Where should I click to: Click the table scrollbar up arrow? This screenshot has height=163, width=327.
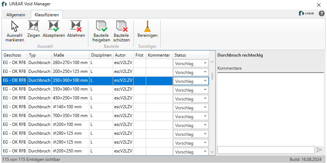tap(212, 62)
